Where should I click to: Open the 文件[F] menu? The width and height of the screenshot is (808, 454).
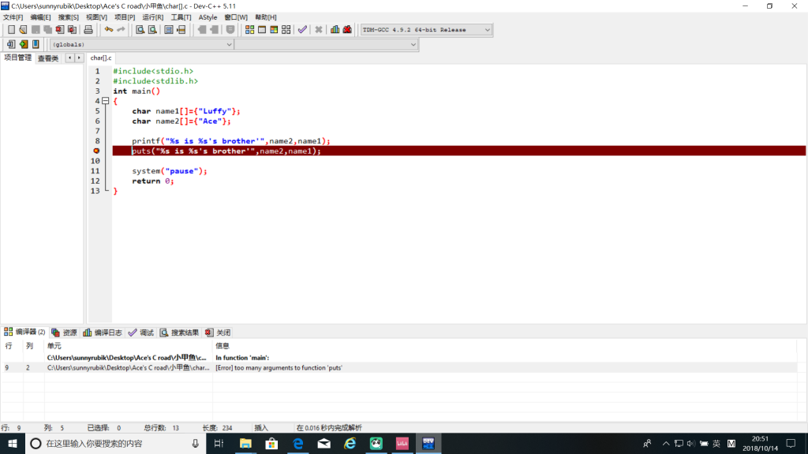point(13,17)
